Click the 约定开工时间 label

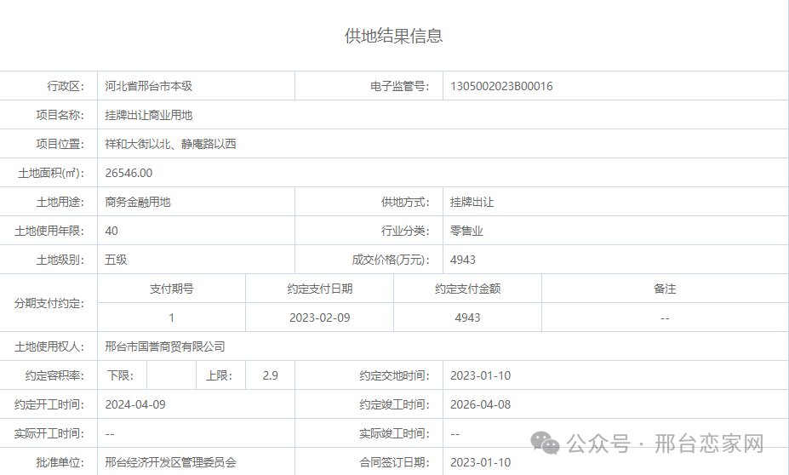click(x=49, y=404)
